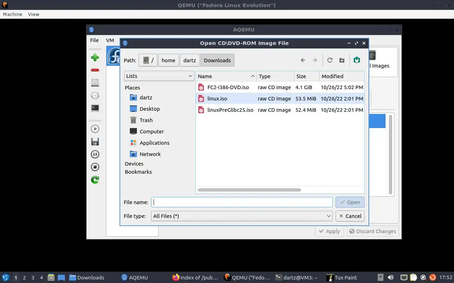Click the green options icon in dialog toolbar
Image resolution: width=454 pixels, height=283 pixels.
click(x=357, y=60)
